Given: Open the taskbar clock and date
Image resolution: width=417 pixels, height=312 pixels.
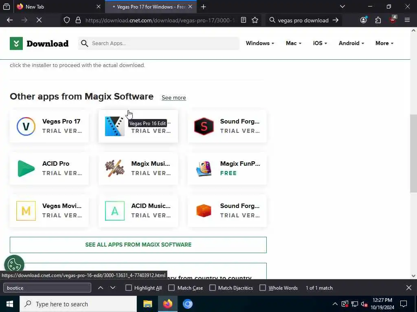Looking at the screenshot, I should tap(382, 304).
